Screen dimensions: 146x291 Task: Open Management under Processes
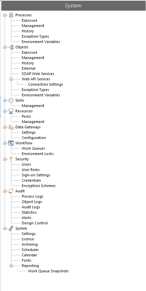(33, 26)
